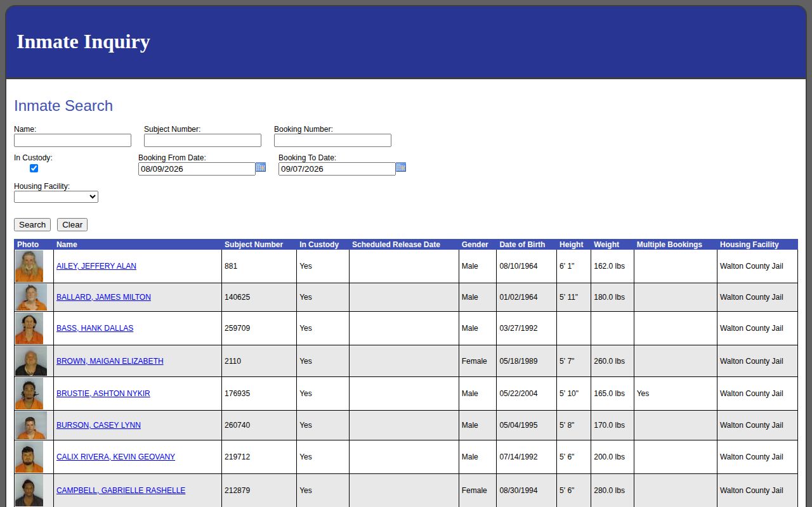812x507 pixels.
Task: Click photo thumbnail for Gabrielle Campbell
Action: 29,491
